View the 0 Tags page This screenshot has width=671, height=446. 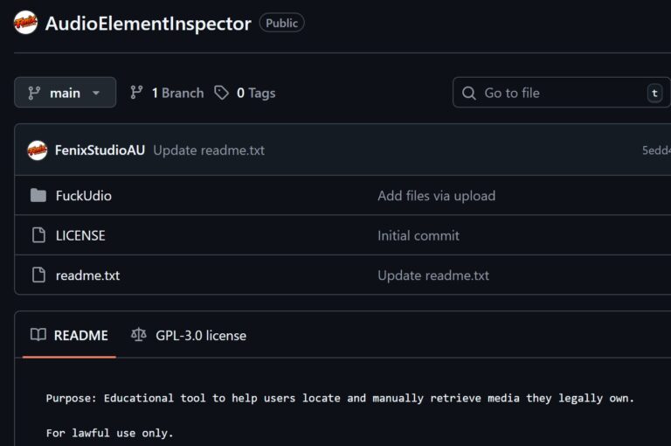coord(255,93)
